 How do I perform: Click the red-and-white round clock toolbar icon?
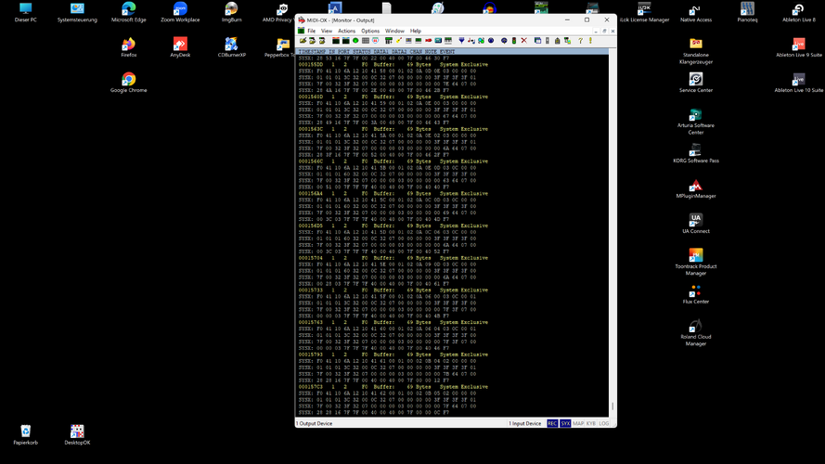pyautogui.click(x=375, y=41)
